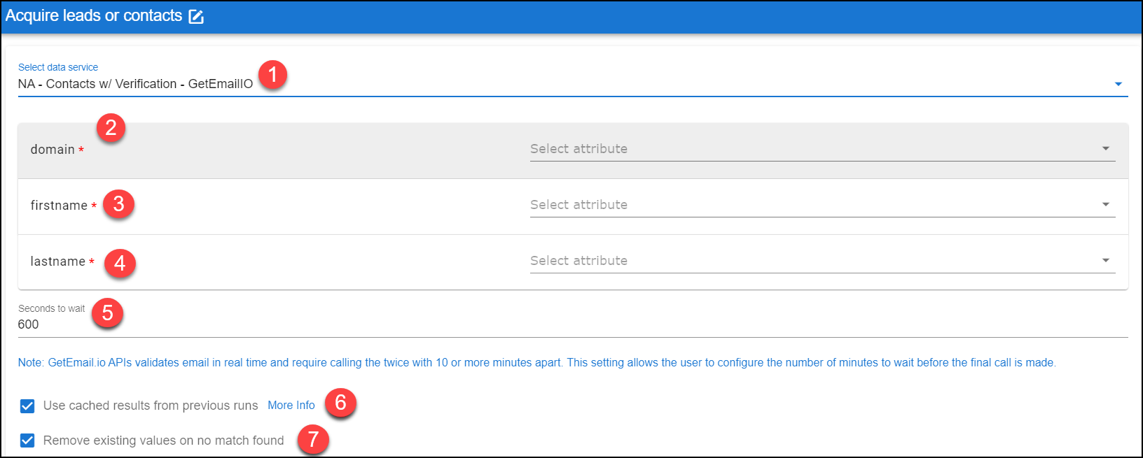Open lastname Select attribute dropdown
The image size is (1143, 458).
[x=822, y=261]
